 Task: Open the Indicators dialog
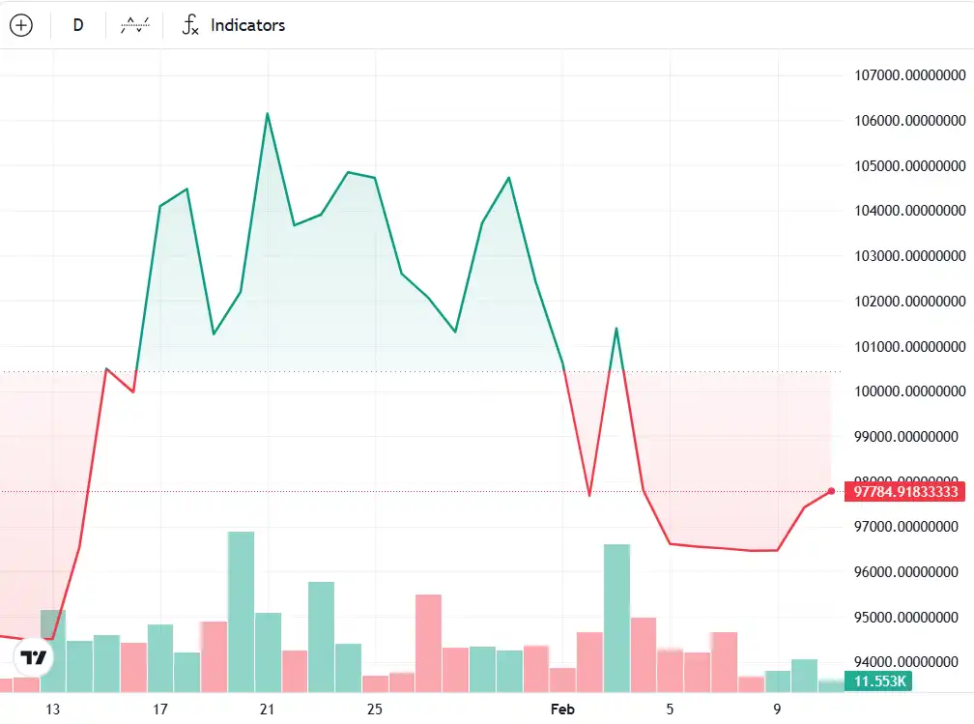point(234,25)
